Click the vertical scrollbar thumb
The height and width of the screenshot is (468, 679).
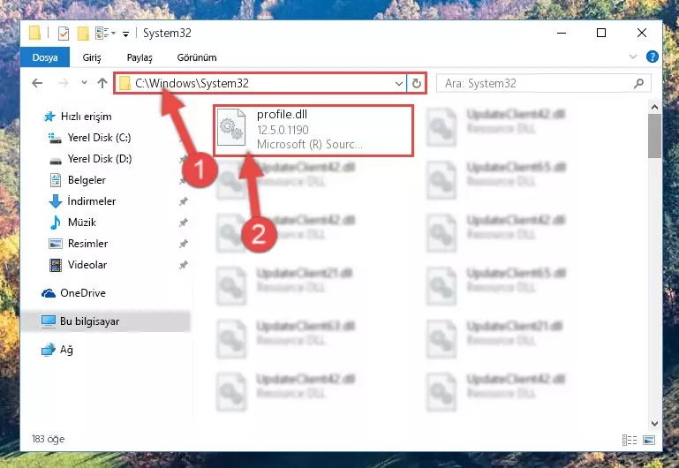point(654,136)
